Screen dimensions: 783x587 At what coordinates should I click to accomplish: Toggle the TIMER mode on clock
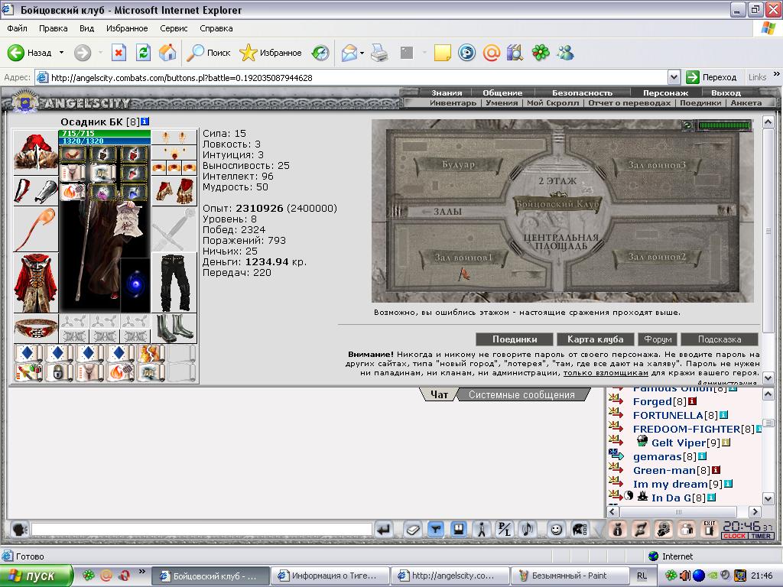[x=761, y=536]
